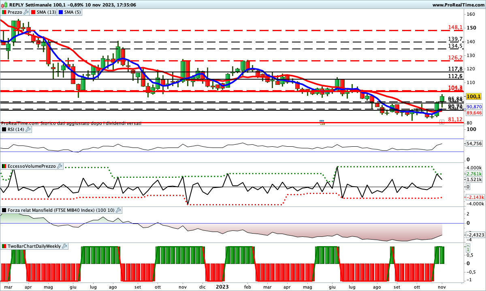Click the blue SMA value 90,870
486x291 pixels.
(x=474, y=107)
